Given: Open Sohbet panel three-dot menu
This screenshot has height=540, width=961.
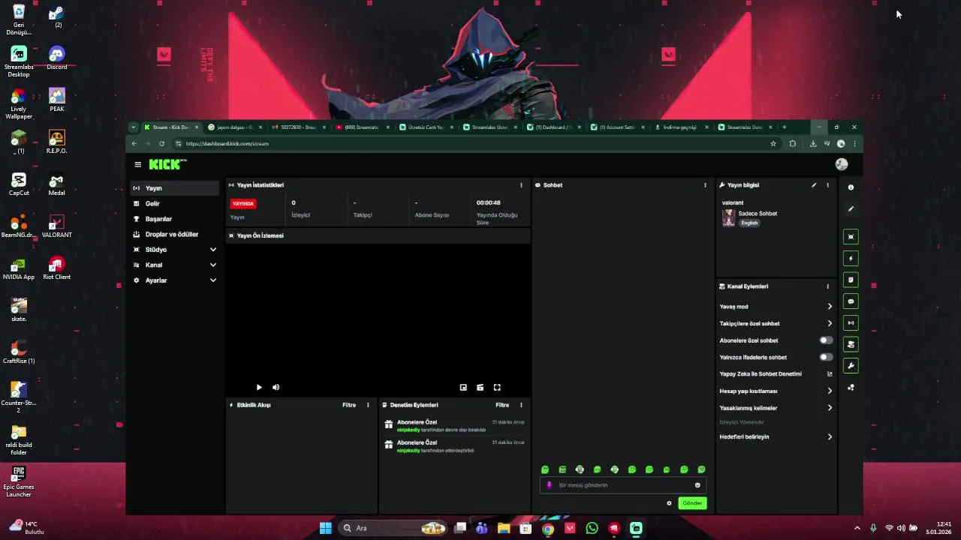Looking at the screenshot, I should click(705, 185).
